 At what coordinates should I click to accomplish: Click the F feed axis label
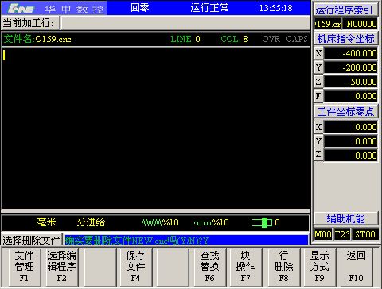[x=318, y=96]
